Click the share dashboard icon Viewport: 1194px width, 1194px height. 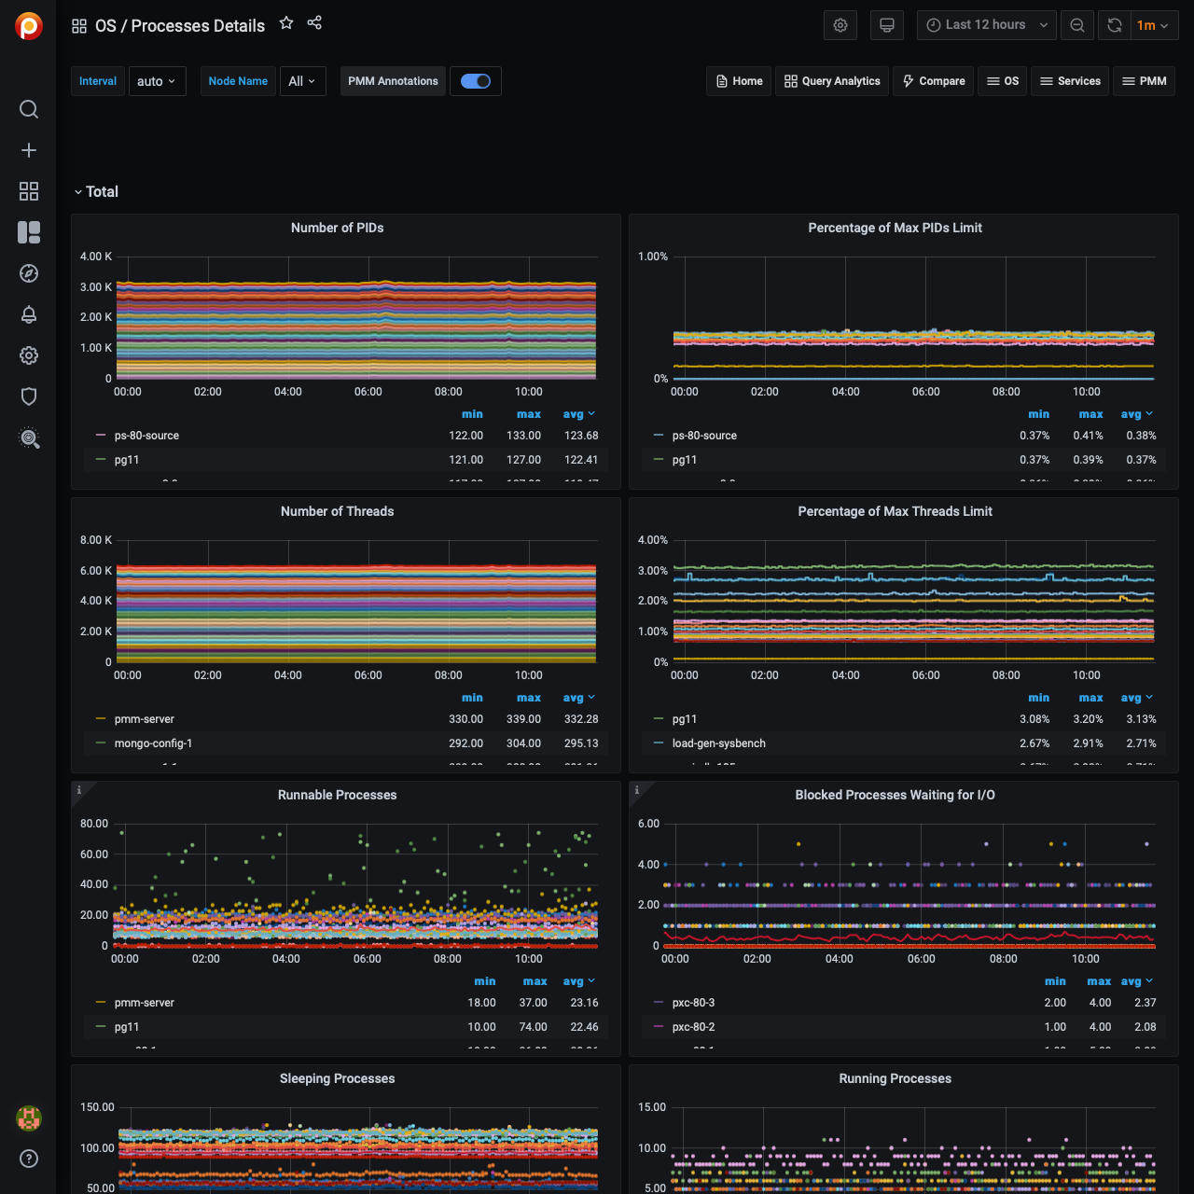click(314, 23)
